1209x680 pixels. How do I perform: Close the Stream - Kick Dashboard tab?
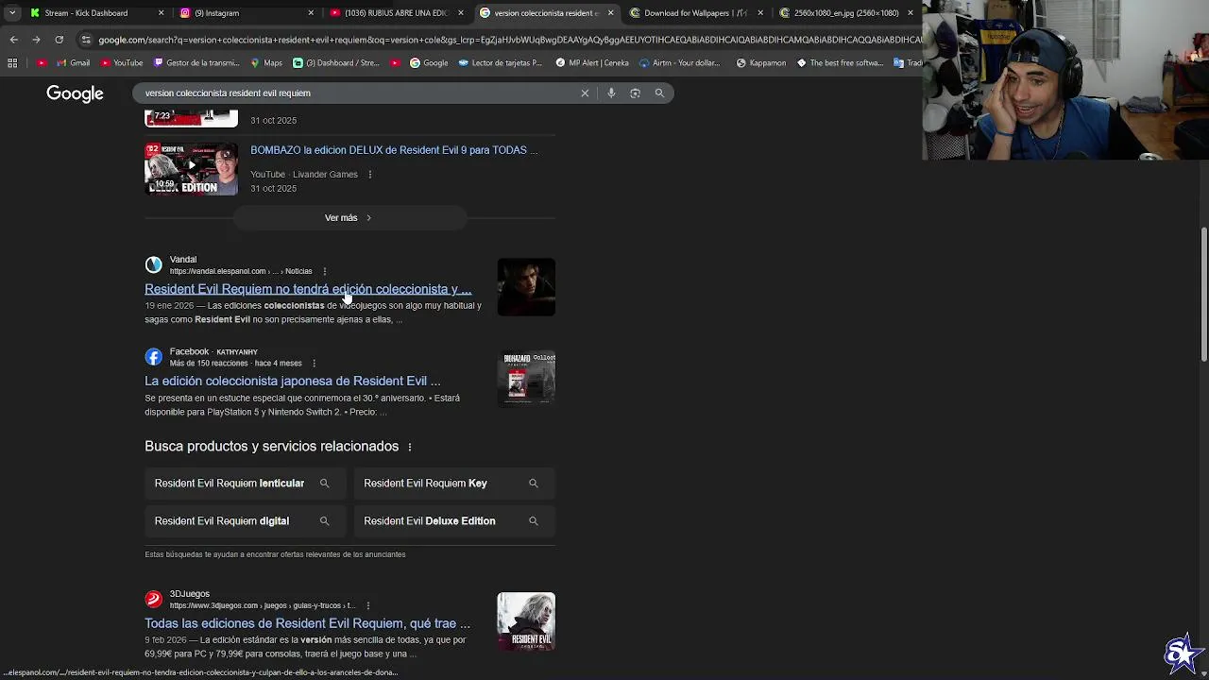161,13
